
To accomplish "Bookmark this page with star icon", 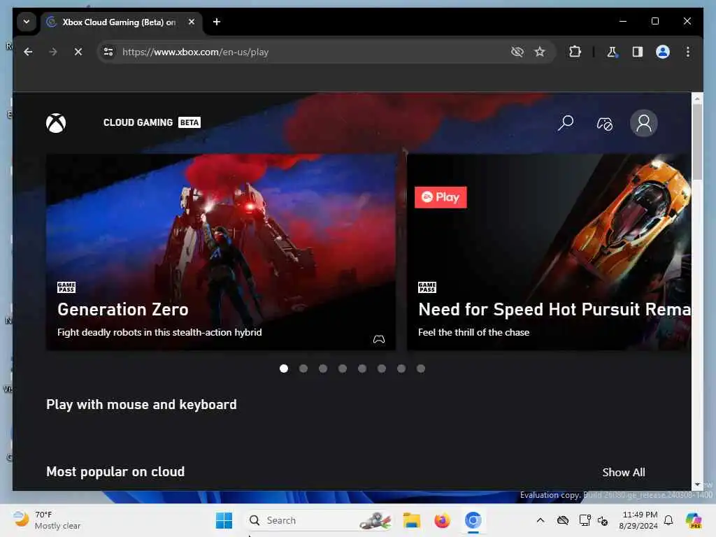I will point(540,52).
